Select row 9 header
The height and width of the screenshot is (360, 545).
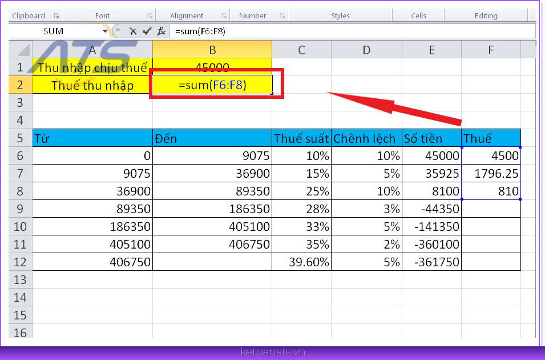[x=20, y=209]
